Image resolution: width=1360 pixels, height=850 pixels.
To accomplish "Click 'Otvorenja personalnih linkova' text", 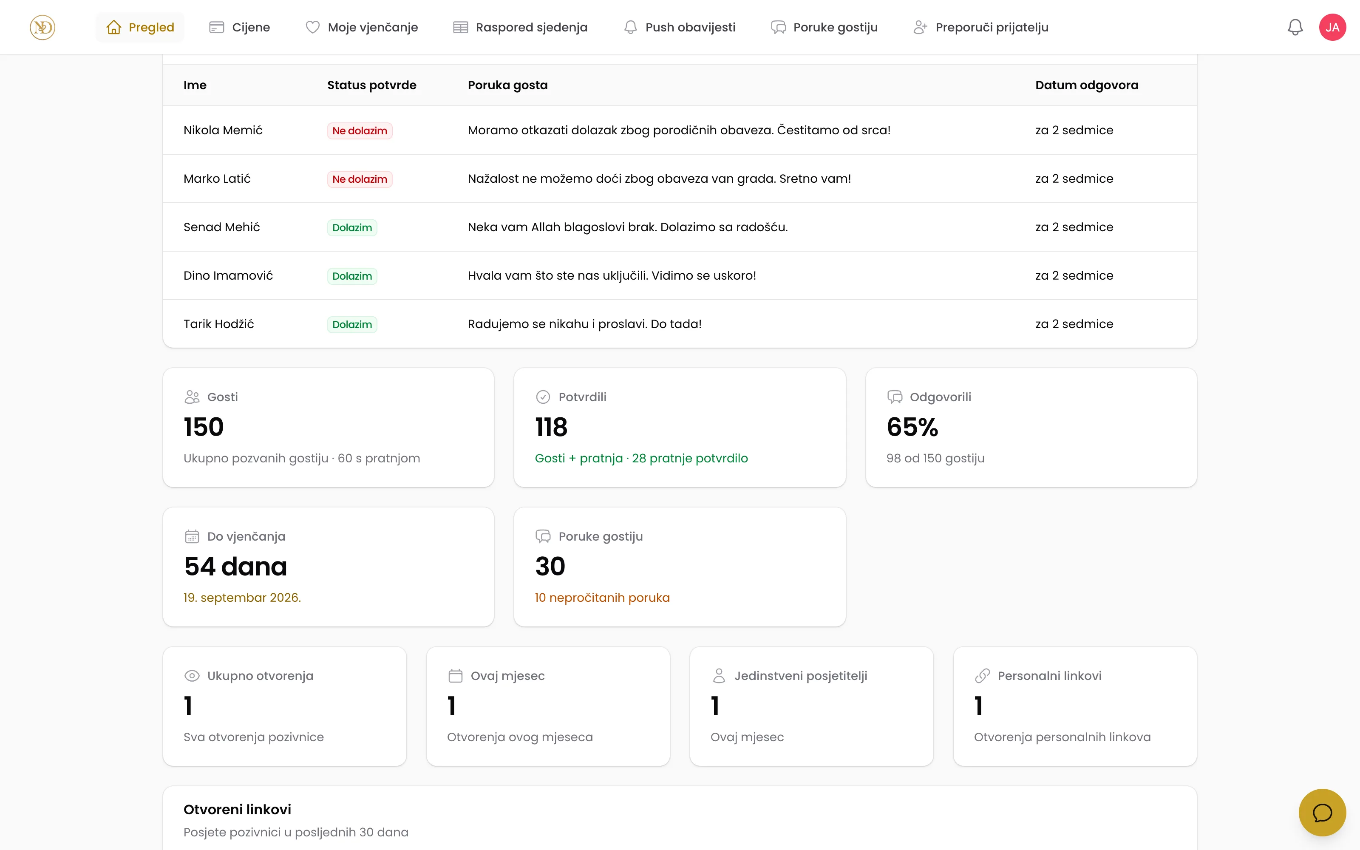I will point(1062,737).
